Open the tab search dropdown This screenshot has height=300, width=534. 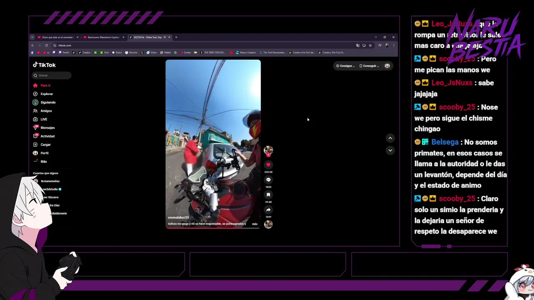32,37
